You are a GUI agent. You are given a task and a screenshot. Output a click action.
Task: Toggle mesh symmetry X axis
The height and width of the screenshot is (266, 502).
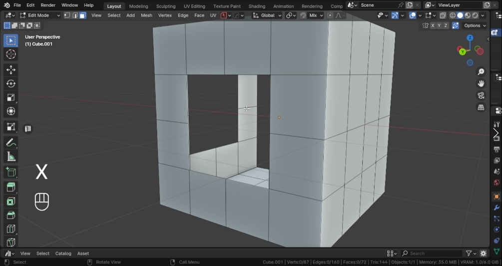pos(433,25)
